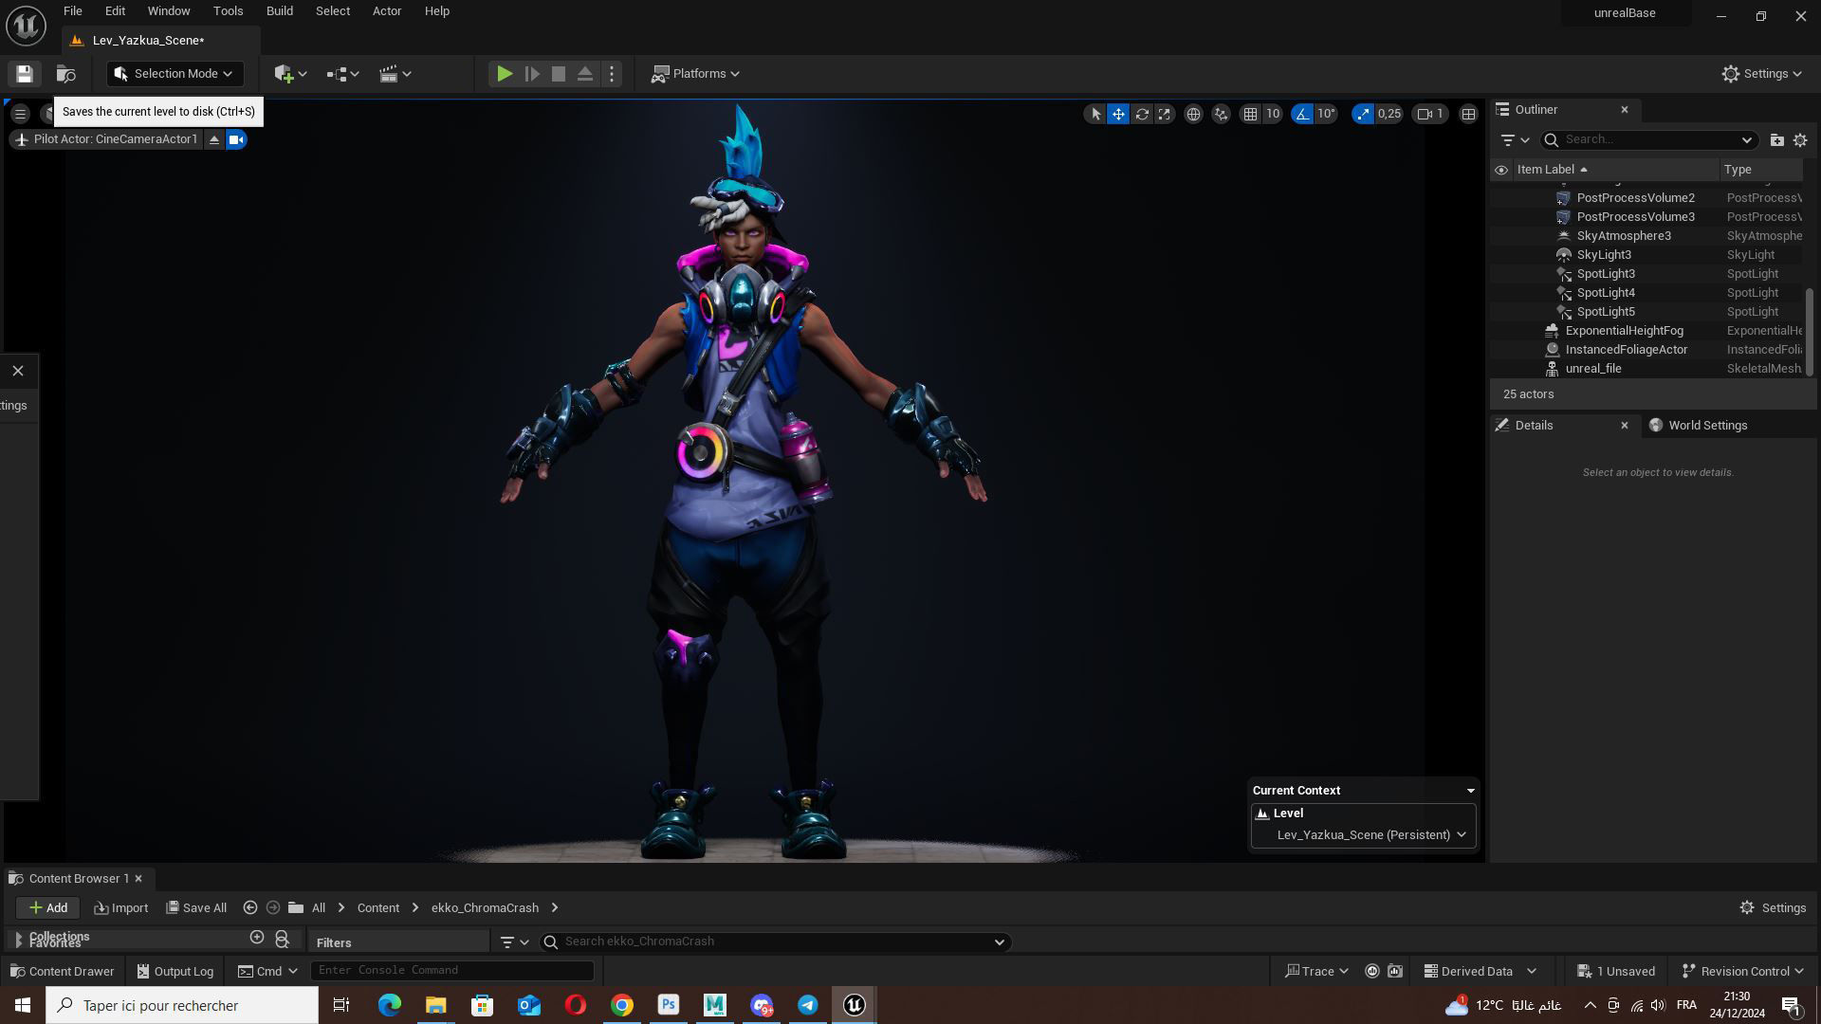Click the ekko_ChromaCrash breadcrumb folder
1821x1024 pixels.
(485, 908)
